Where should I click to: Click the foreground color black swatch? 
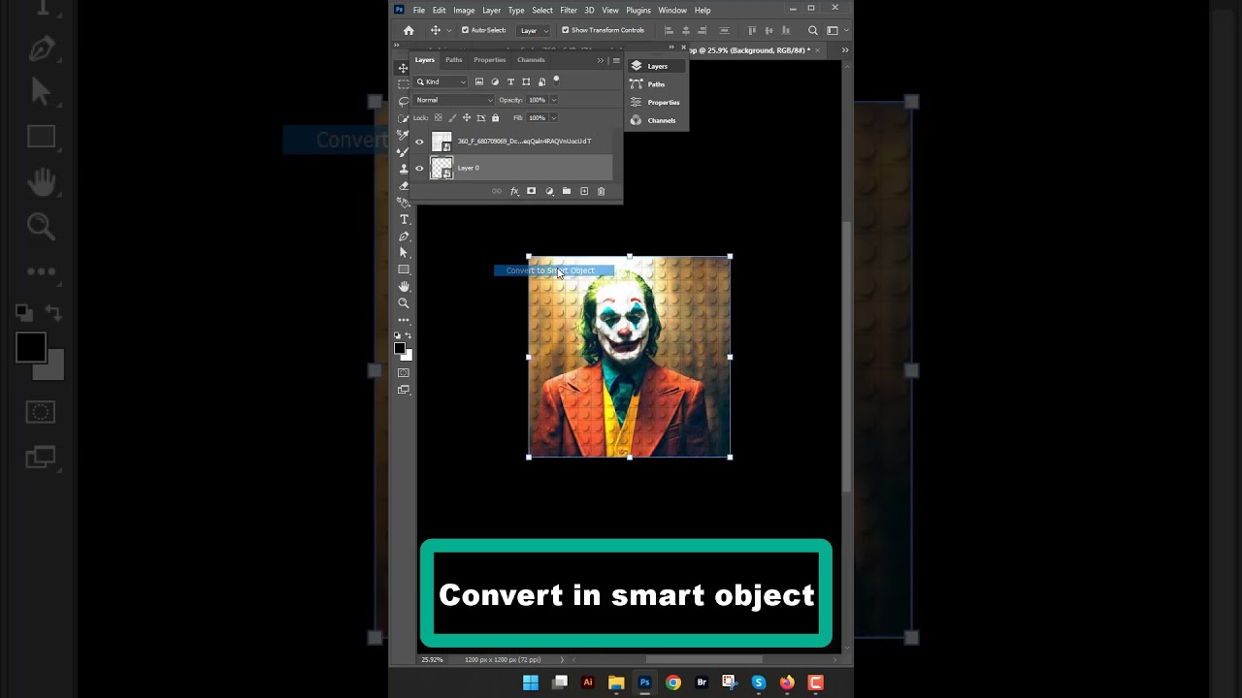point(400,348)
